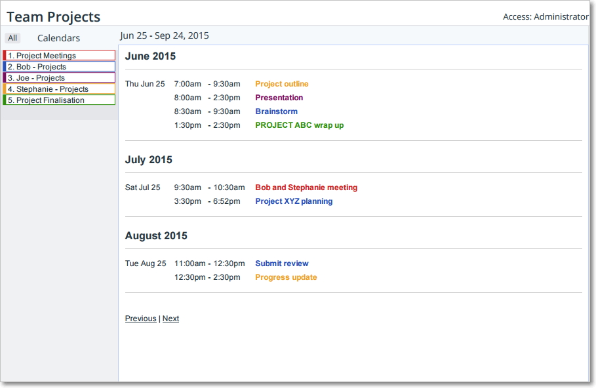Screen dimensions: 596x388
Task: Open the Brainstorm event
Action: click(276, 111)
